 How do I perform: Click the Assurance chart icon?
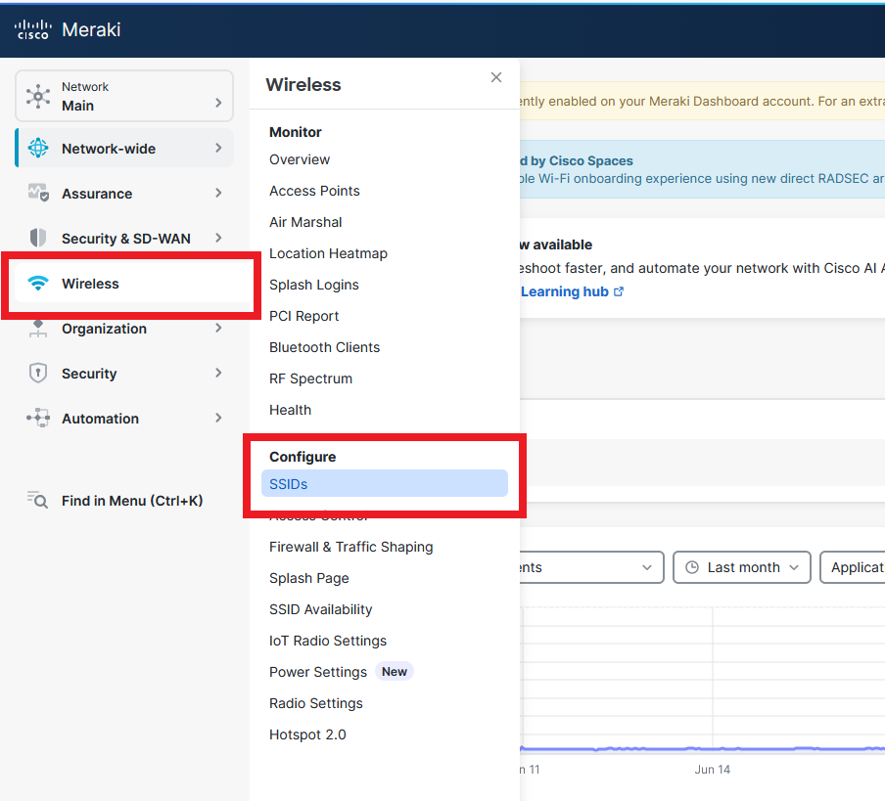click(38, 193)
